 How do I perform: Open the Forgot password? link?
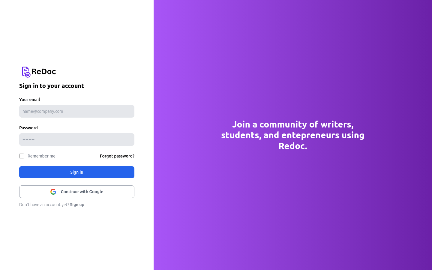point(117,156)
